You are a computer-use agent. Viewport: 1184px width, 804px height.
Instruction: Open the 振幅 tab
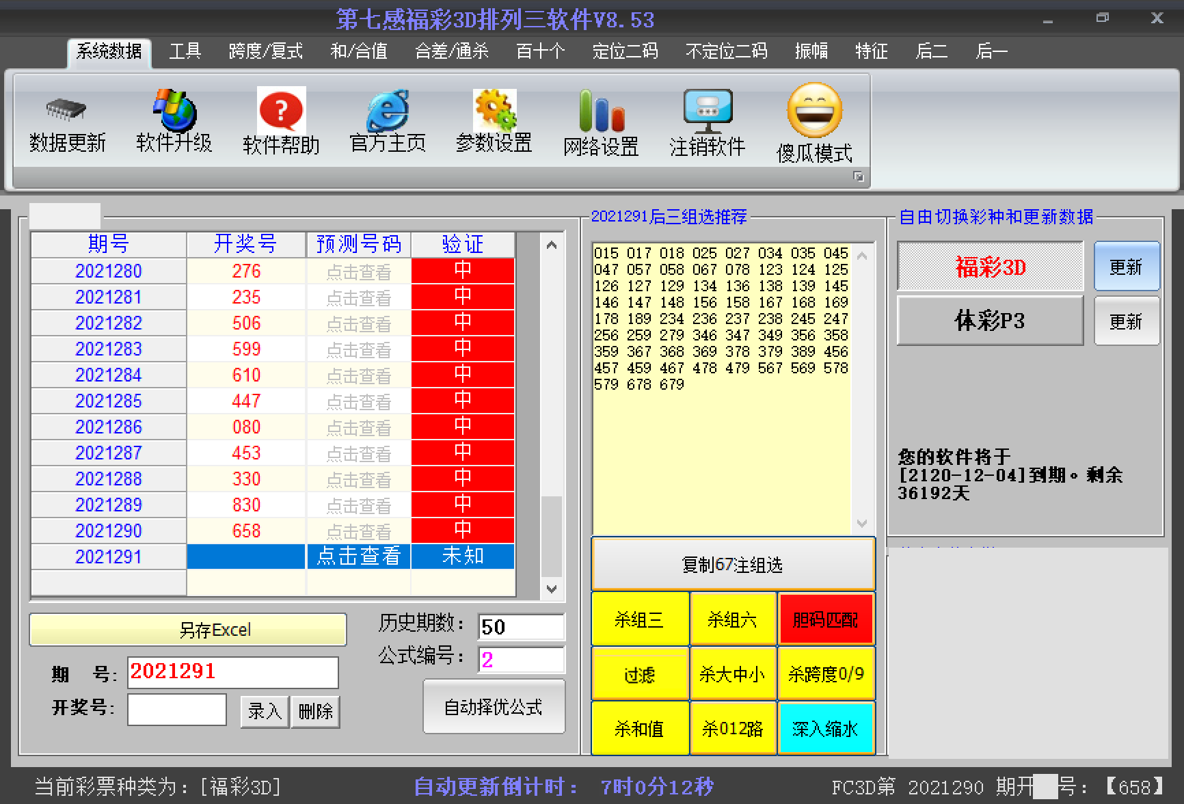tap(811, 51)
